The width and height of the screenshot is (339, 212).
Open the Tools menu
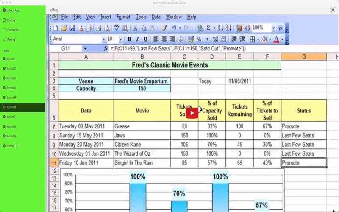coord(141,17)
